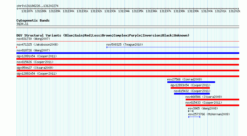Select the nsv831730 thin red loss line

(x=128, y=41)
